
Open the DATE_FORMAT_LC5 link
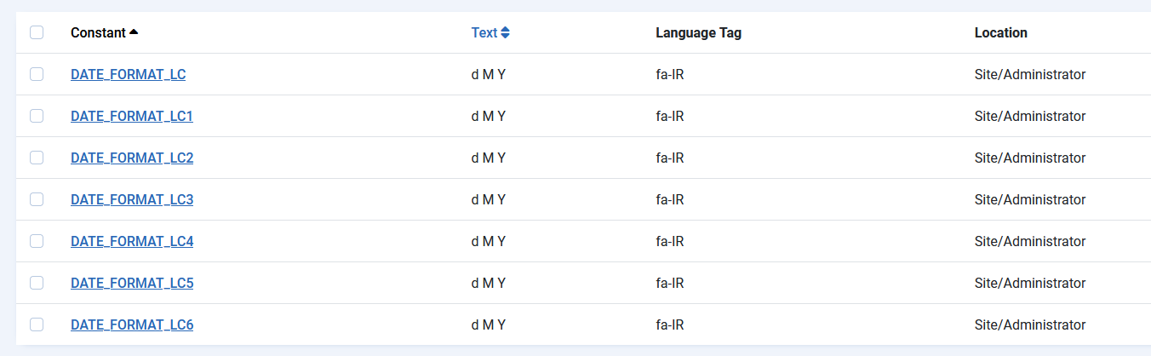(132, 283)
